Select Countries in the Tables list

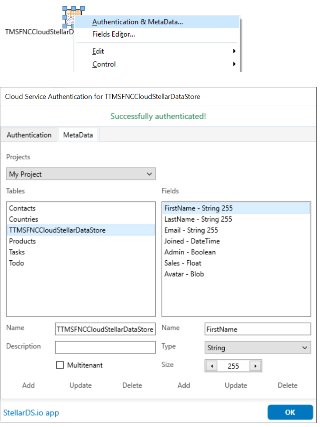tap(81, 219)
